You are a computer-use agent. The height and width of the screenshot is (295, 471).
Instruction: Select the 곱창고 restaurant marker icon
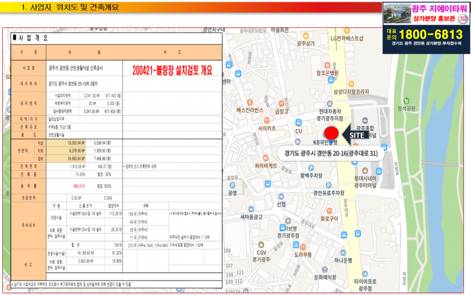(281, 104)
